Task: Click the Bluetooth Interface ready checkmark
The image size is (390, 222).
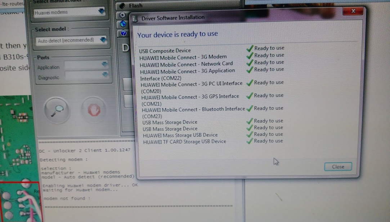Action: (x=250, y=108)
